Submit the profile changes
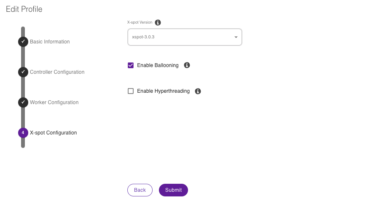The height and width of the screenshot is (204, 368). [x=173, y=190]
